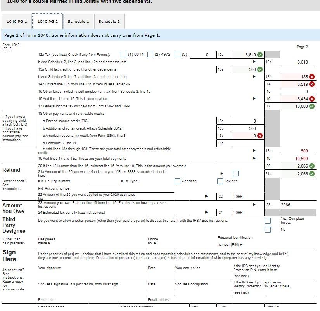Tick the Form 8888 attached checkbox
Image resolution: width=320 pixels, height=311 pixels.
click(x=235, y=173)
